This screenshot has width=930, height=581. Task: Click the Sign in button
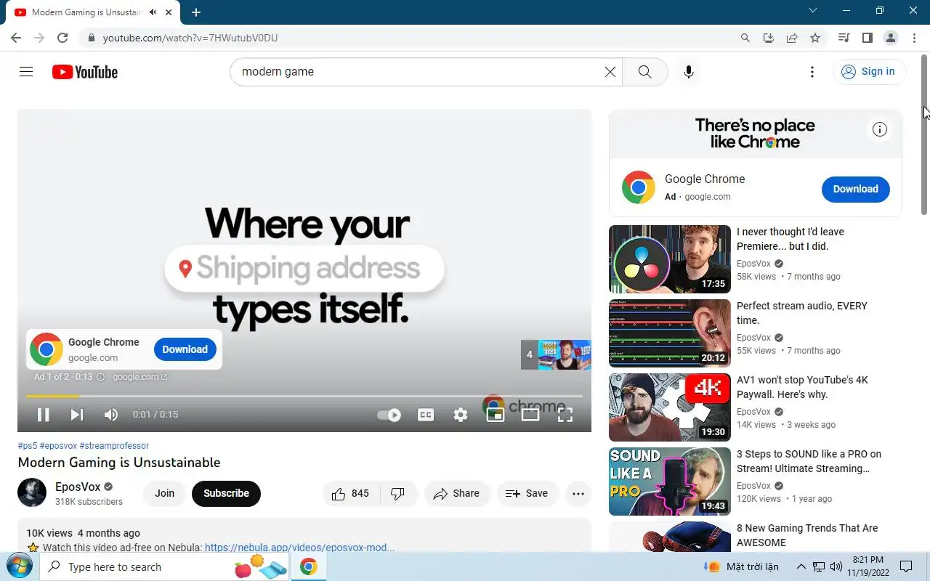[x=869, y=71]
